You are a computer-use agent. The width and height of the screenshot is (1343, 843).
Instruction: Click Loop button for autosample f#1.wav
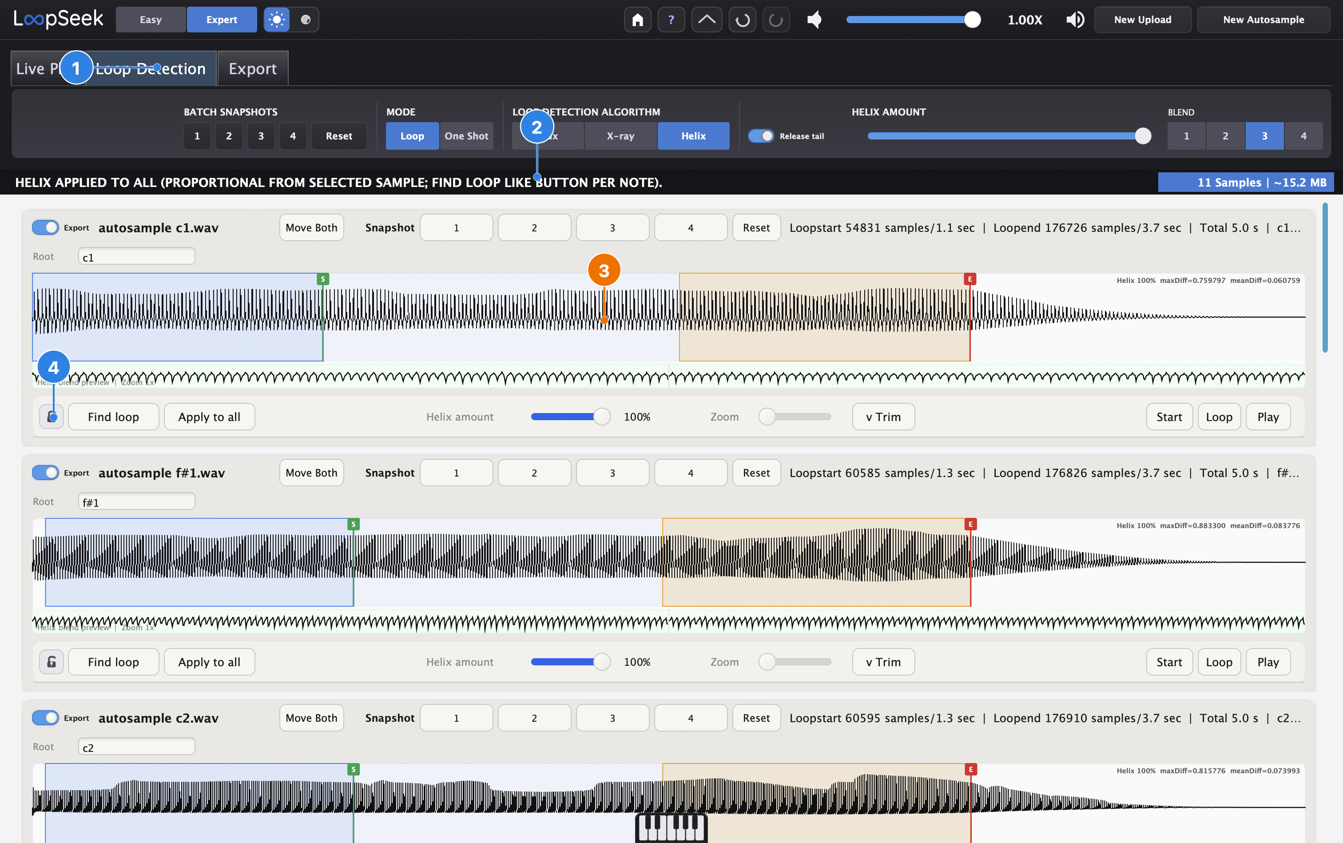pos(1219,662)
